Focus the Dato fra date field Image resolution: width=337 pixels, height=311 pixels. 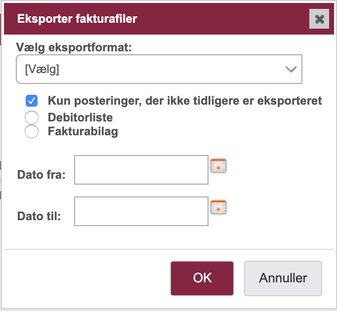141,170
